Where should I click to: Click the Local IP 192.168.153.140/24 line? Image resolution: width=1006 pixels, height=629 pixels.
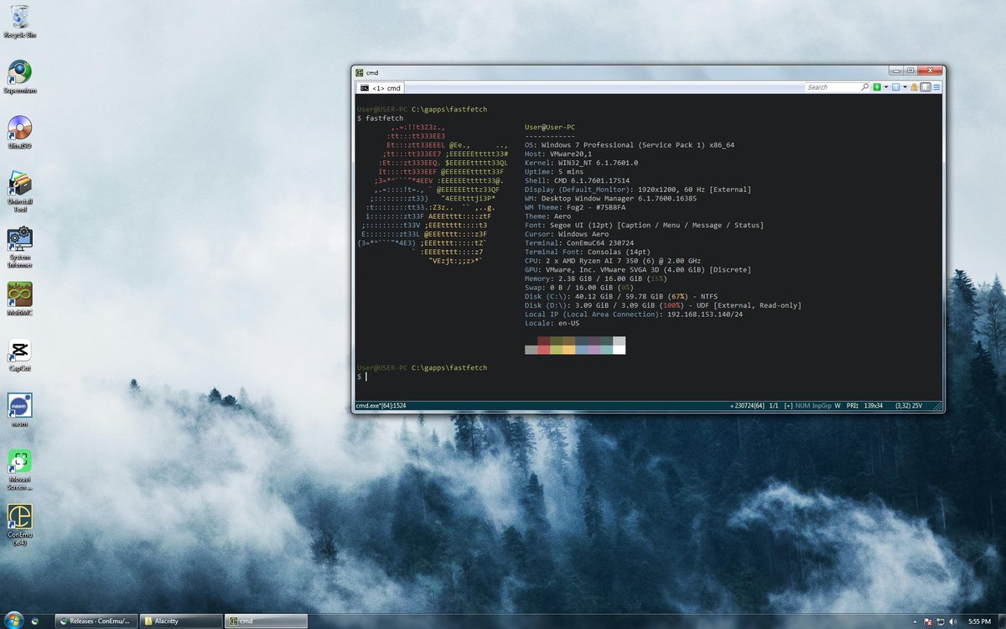point(634,314)
